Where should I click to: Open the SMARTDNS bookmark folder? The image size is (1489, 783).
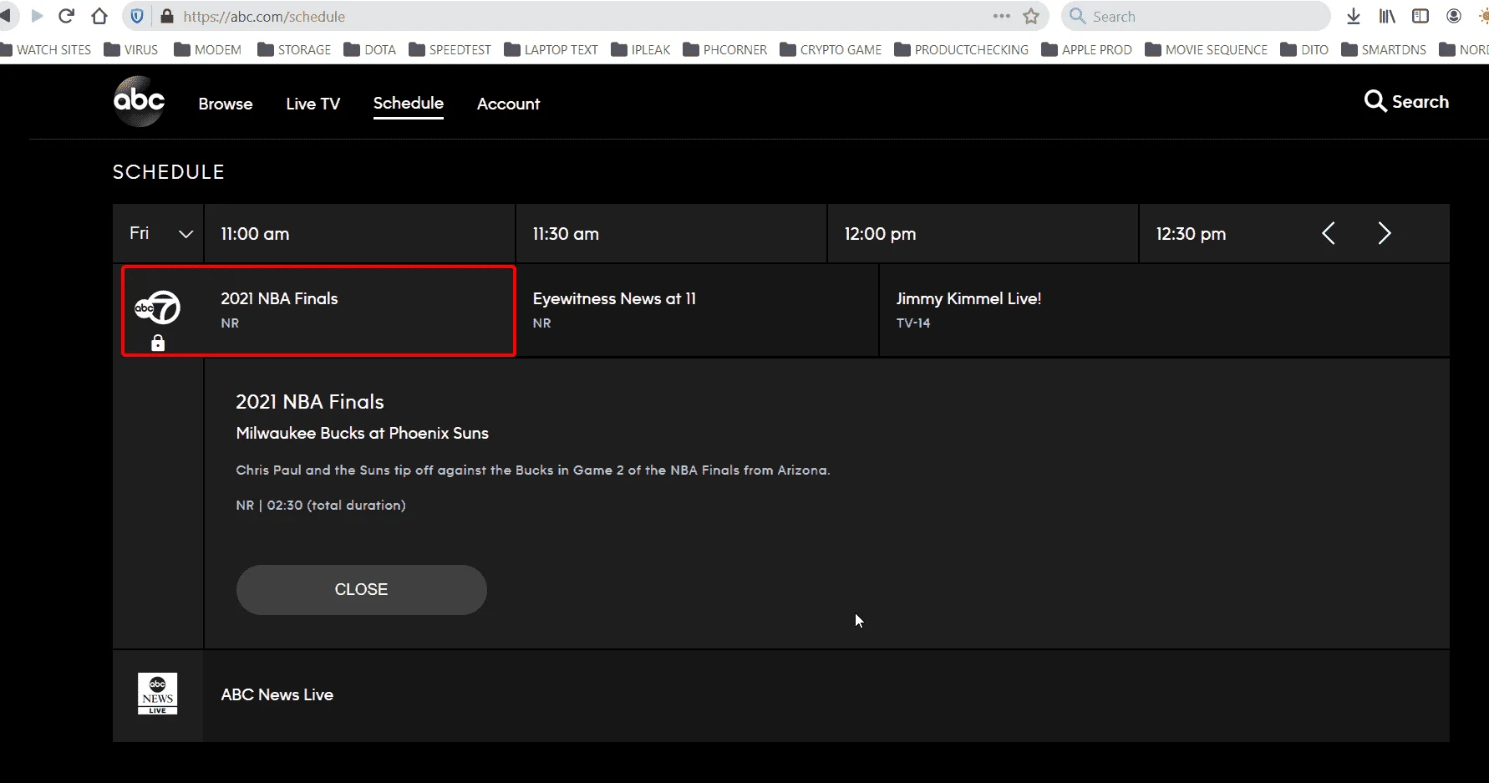coord(1384,49)
